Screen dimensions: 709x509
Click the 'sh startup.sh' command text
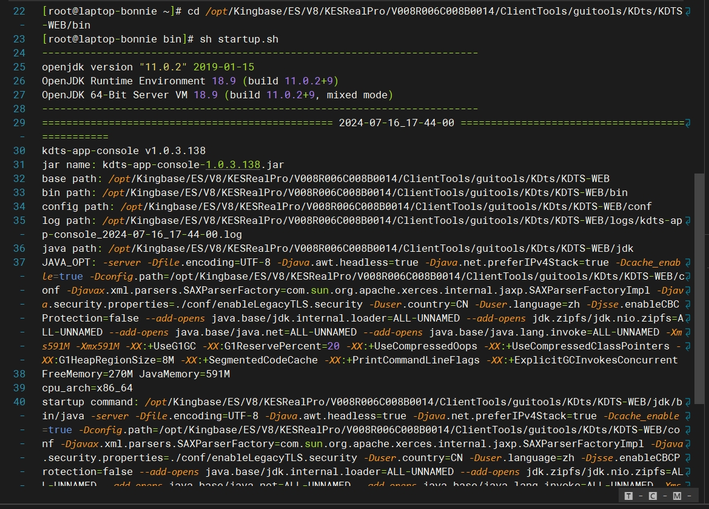tap(239, 39)
